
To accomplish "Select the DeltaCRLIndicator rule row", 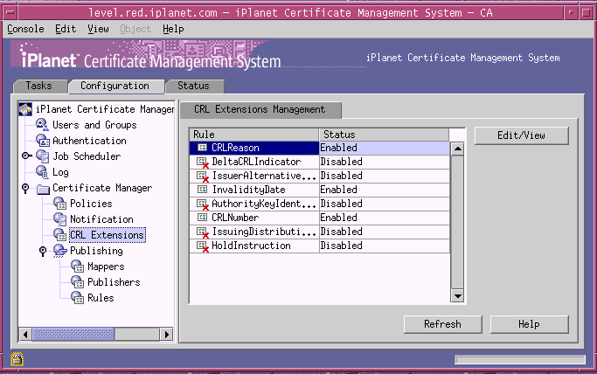I will click(x=319, y=162).
